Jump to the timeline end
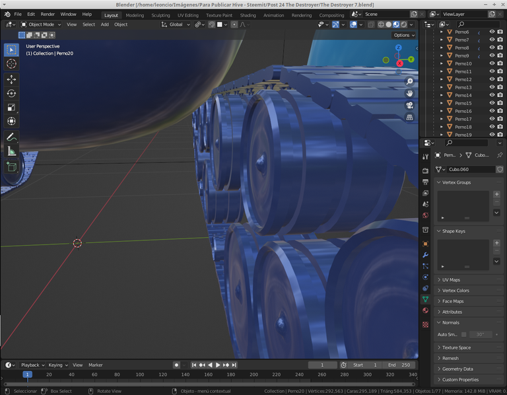Viewport: 507px width, 395px height. point(234,365)
